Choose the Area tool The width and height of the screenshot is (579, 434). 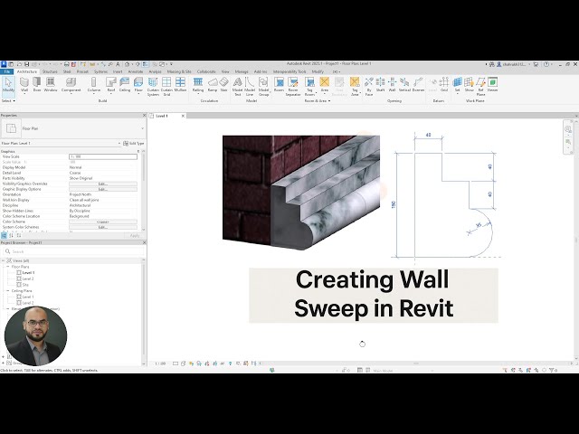point(324,85)
